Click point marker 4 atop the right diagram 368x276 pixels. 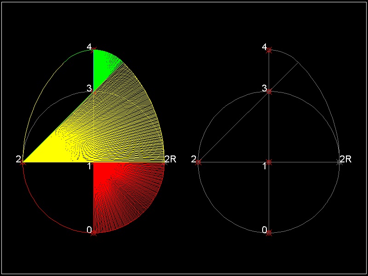pos(269,50)
